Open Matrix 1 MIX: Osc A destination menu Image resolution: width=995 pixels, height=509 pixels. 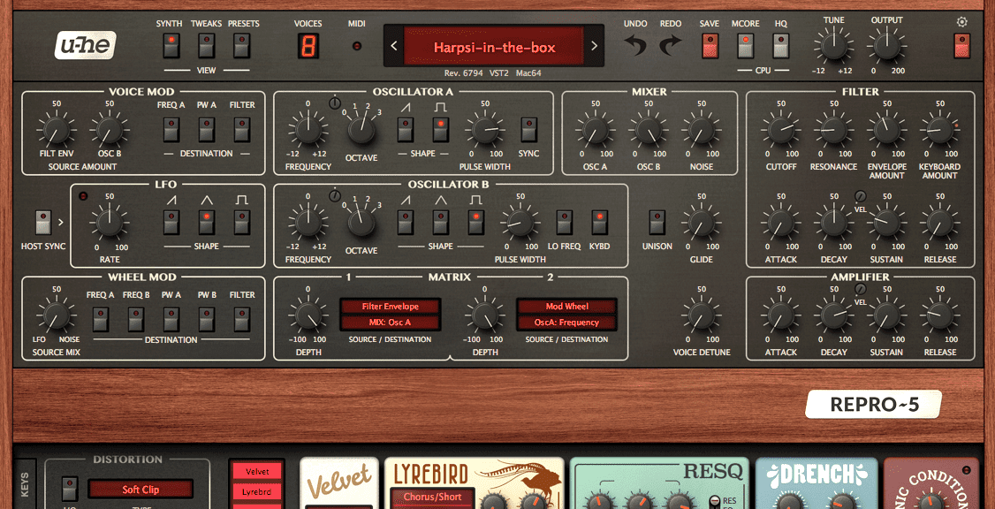click(x=391, y=323)
